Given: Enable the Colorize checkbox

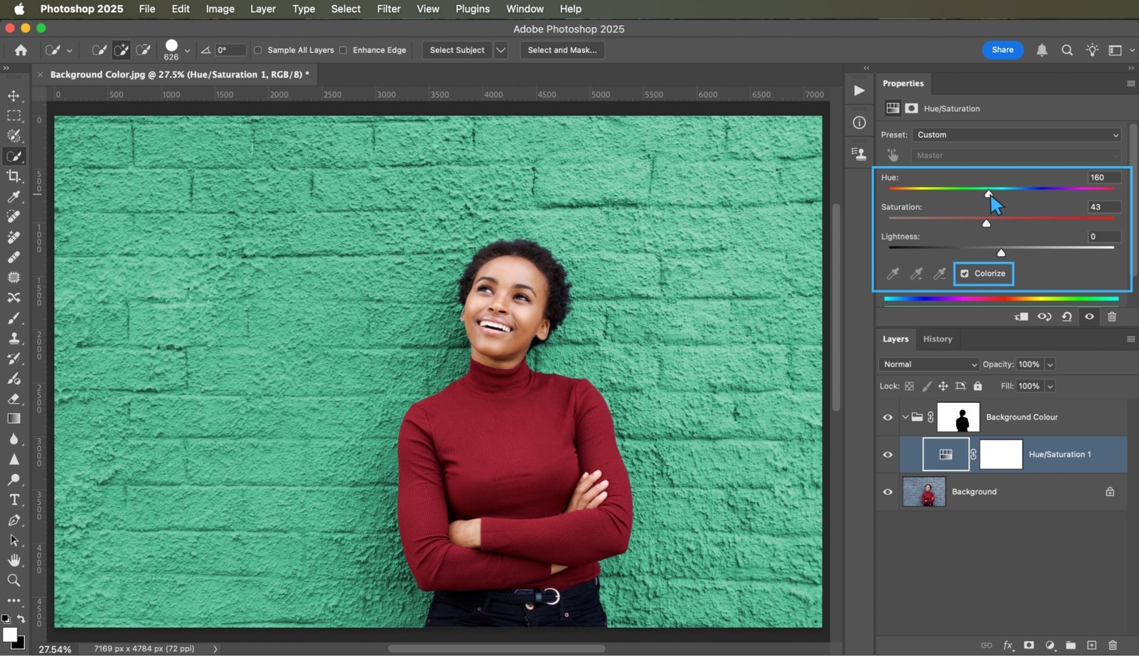Looking at the screenshot, I should pos(966,273).
